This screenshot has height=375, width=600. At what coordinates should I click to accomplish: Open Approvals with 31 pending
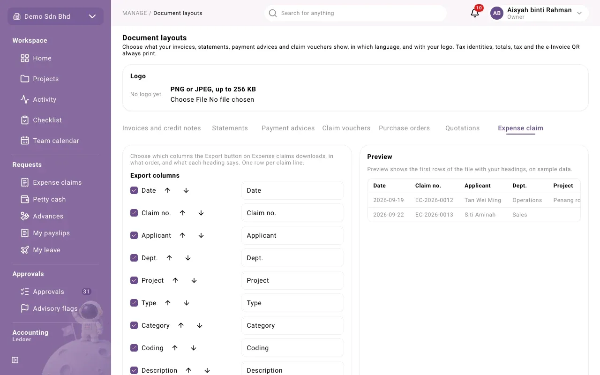pos(55,292)
